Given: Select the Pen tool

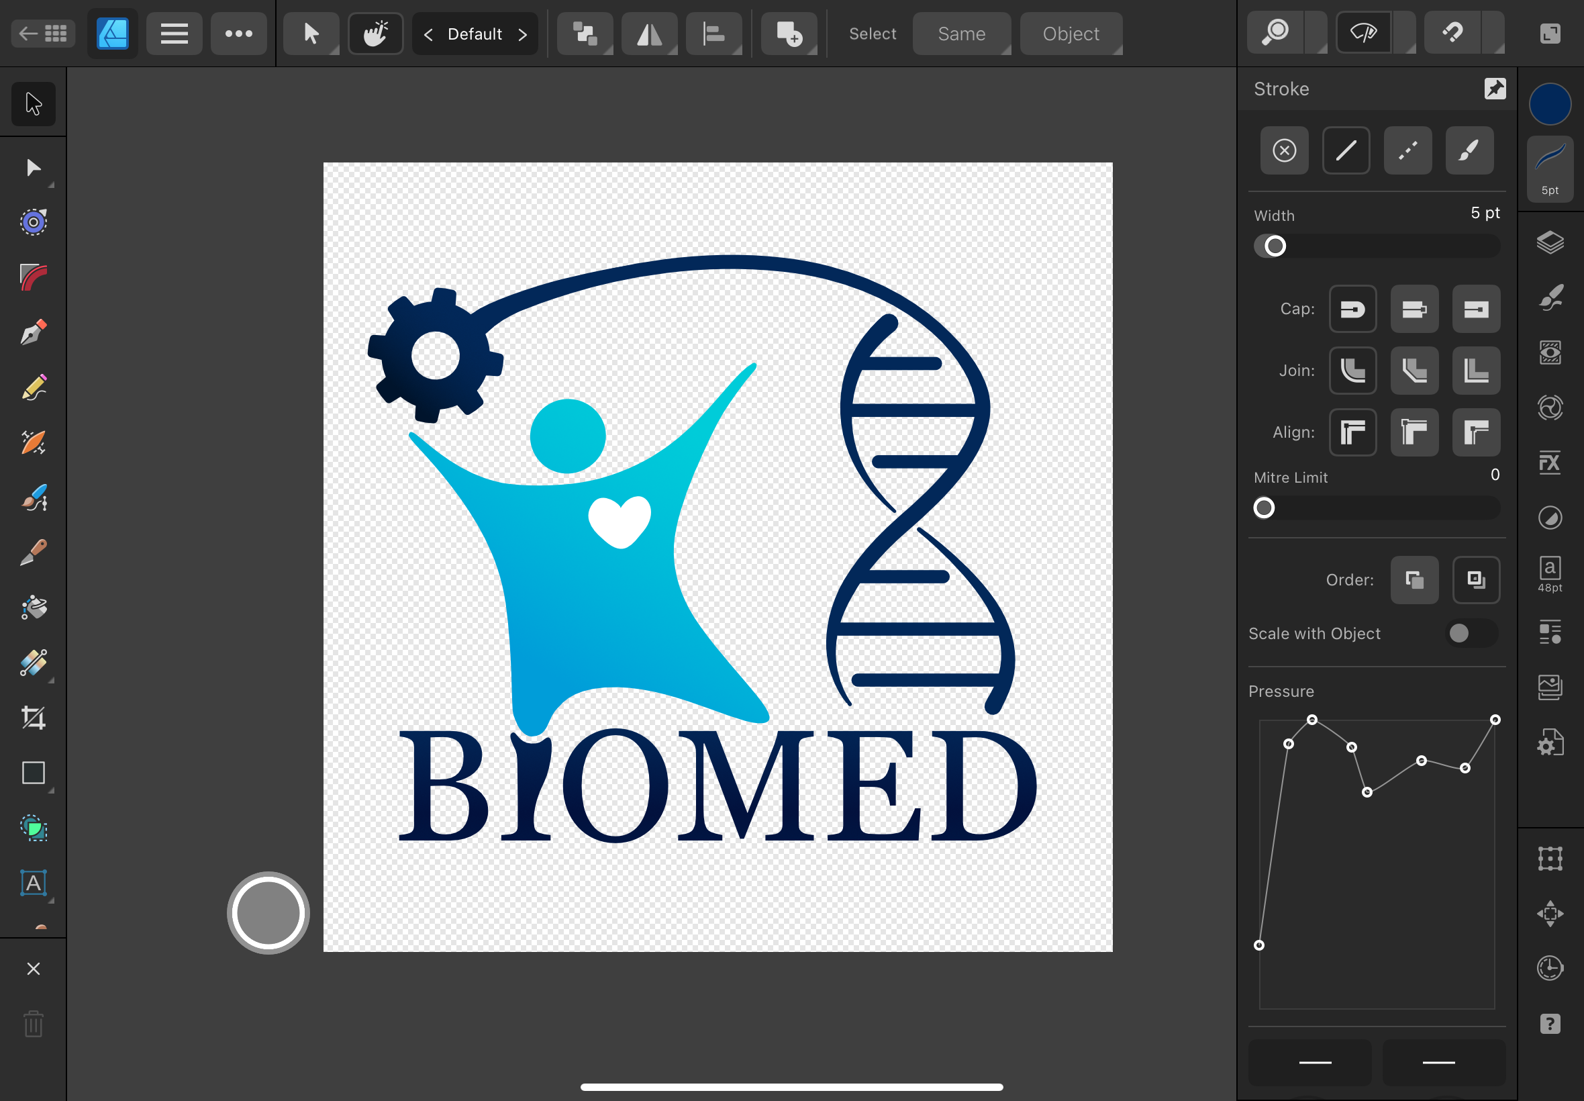Looking at the screenshot, I should tap(33, 332).
